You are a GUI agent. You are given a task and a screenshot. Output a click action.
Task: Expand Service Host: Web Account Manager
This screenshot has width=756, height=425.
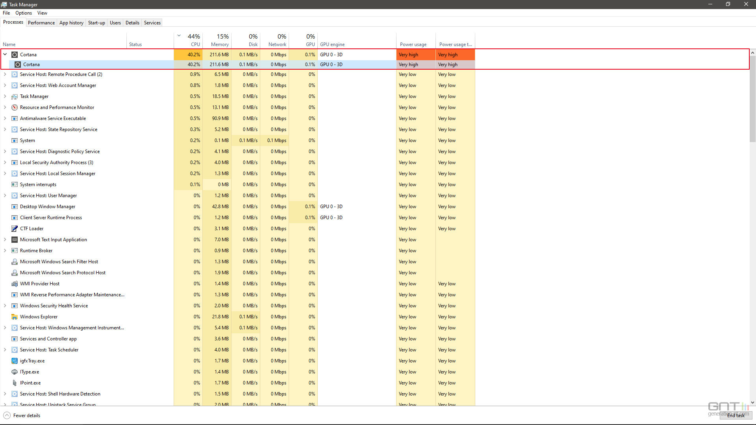click(x=5, y=85)
